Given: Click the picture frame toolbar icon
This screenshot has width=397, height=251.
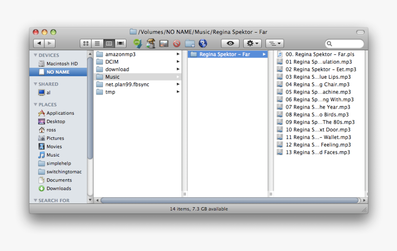Looking at the screenshot, I should 164,43.
